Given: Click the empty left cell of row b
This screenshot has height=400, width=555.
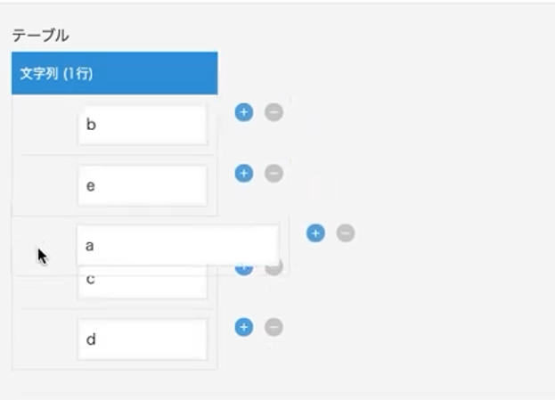Looking at the screenshot, I should (x=45, y=125).
